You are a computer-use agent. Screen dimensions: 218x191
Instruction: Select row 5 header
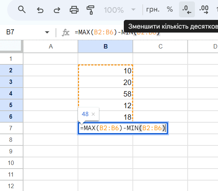point(12,105)
